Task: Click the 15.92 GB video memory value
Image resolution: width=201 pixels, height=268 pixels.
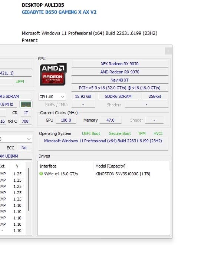Action: click(83, 96)
